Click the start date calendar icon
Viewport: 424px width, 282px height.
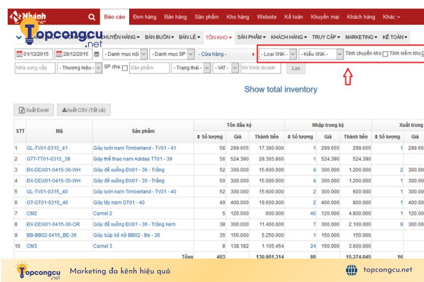(x=19, y=54)
